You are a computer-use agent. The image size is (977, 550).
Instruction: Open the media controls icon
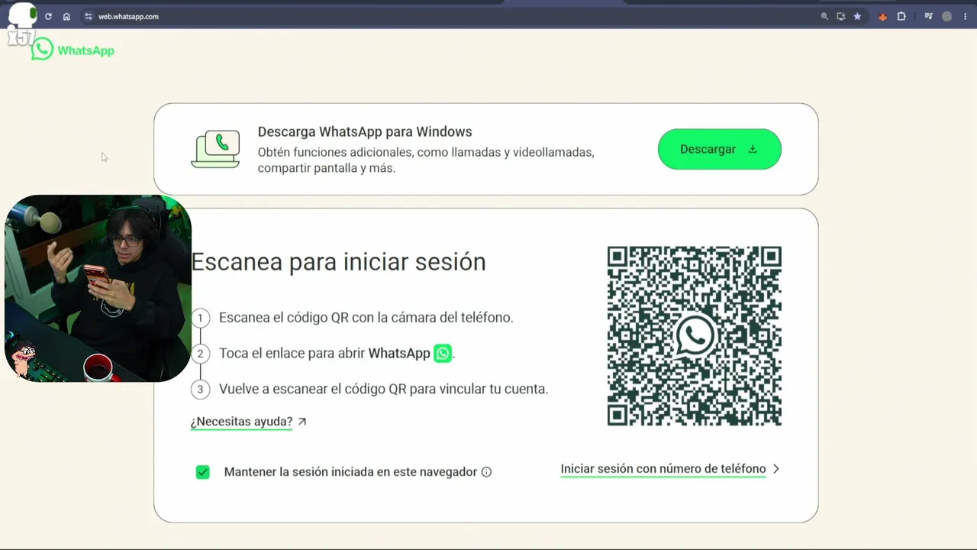928,16
